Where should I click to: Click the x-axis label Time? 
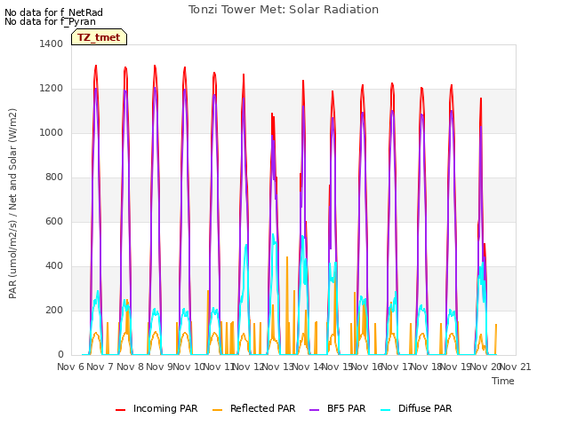tap(503, 381)
